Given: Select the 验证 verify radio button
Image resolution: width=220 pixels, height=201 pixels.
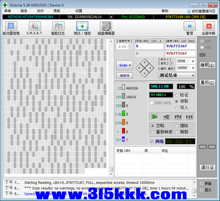Looking at the screenshot, I should (x=177, y=95).
